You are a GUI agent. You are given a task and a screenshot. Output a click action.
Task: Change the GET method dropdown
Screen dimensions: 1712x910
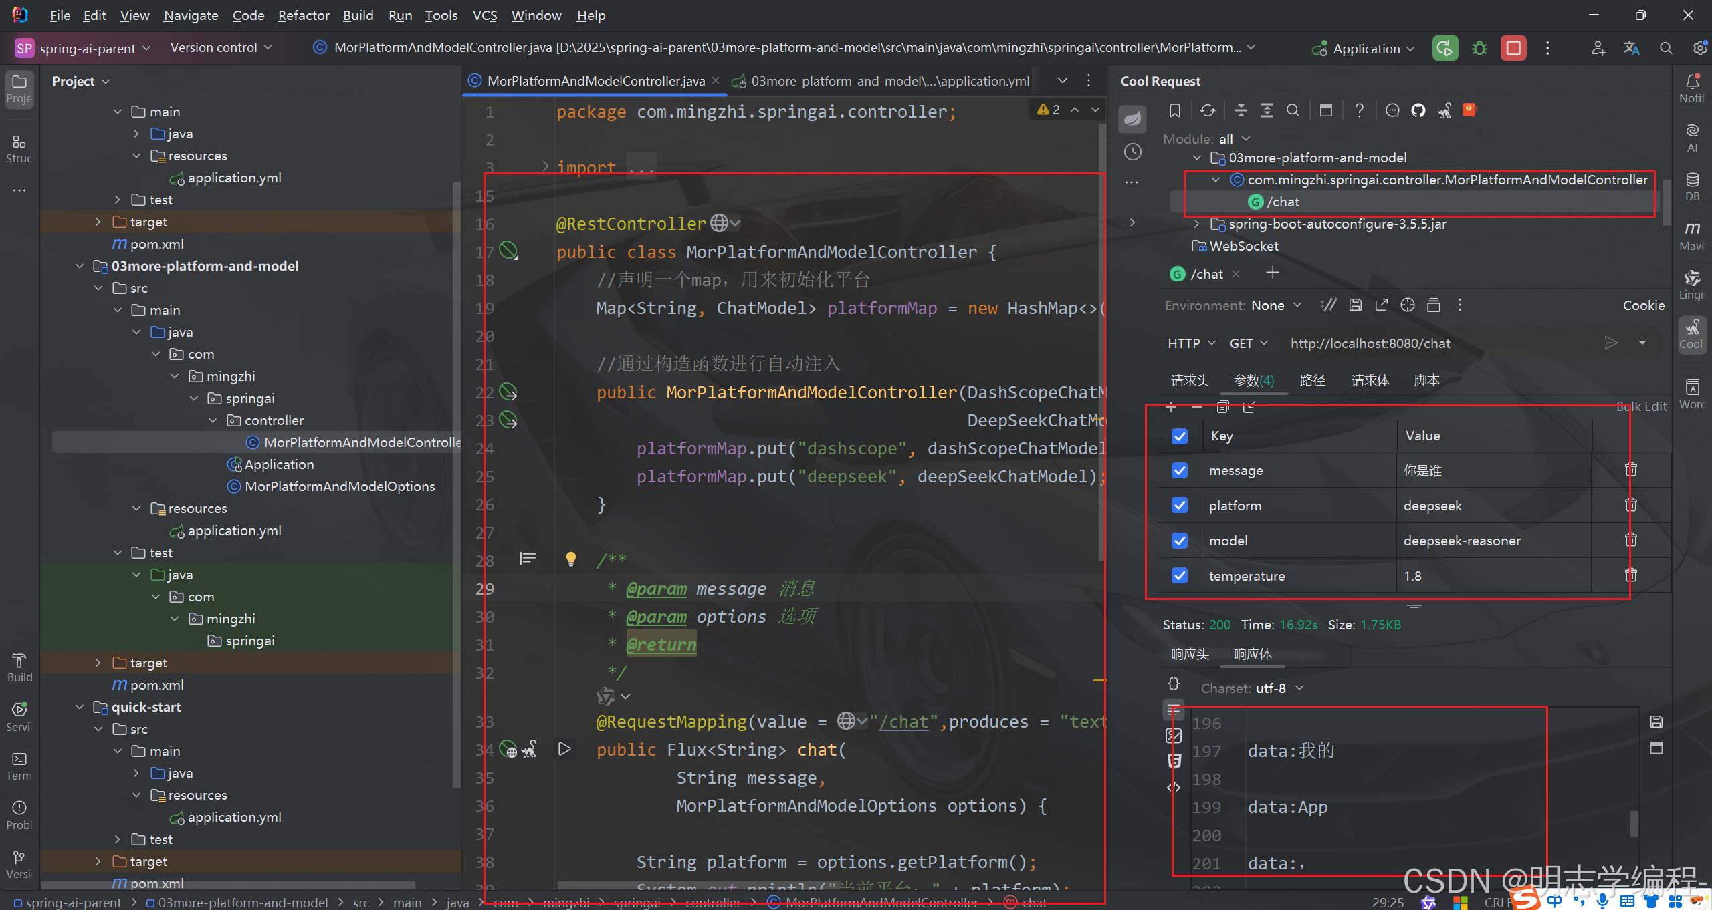tap(1249, 343)
